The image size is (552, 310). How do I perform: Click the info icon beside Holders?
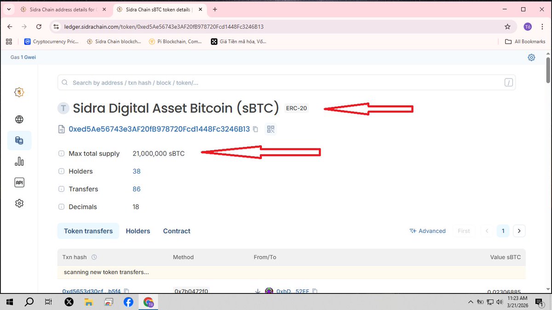61,171
